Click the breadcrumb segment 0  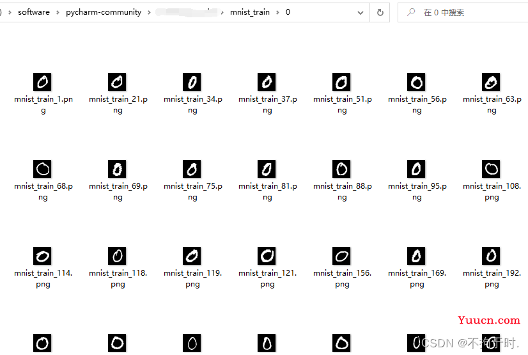point(288,12)
